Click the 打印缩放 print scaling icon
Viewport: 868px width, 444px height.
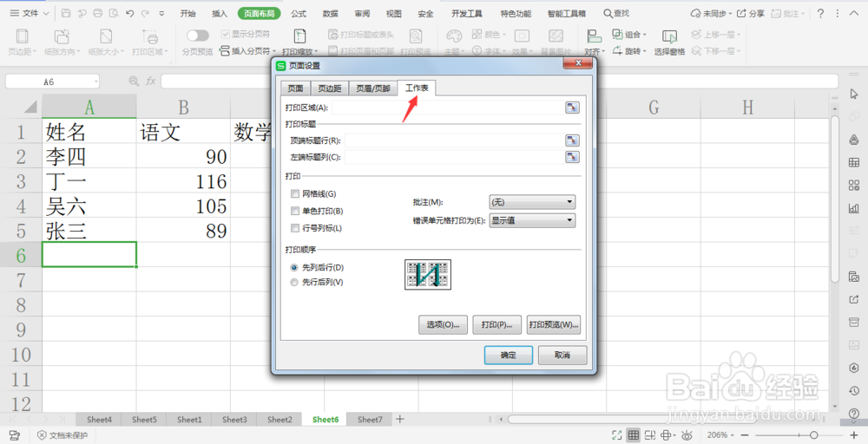(x=299, y=37)
